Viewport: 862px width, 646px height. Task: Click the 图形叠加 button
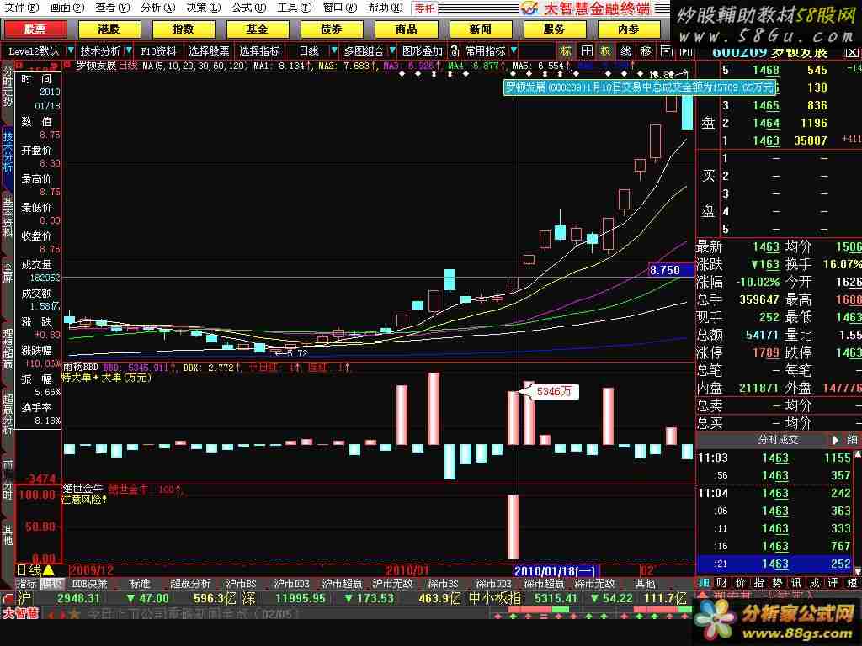tap(423, 51)
